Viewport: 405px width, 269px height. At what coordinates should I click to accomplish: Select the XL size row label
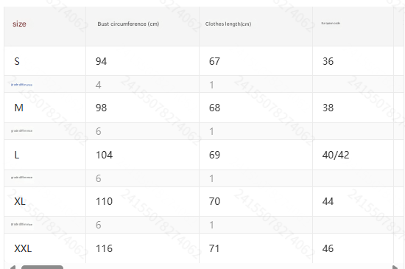(20, 201)
